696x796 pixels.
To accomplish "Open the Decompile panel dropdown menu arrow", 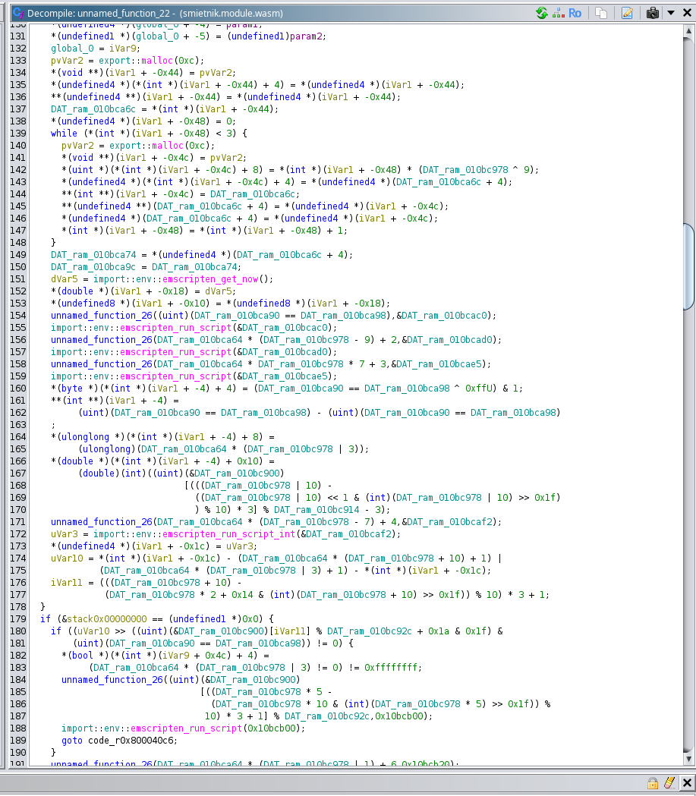I will [671, 13].
